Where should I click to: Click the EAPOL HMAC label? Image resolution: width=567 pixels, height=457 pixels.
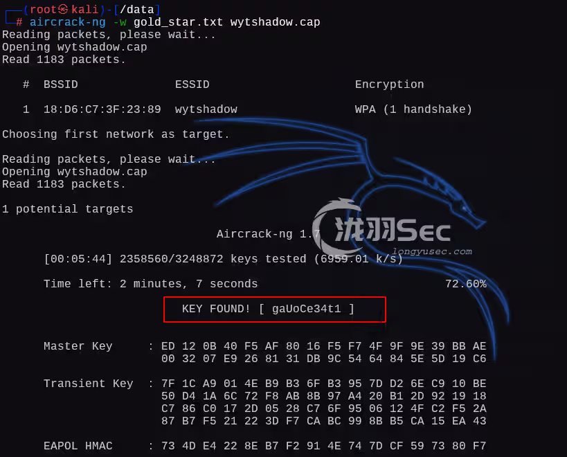point(78,446)
